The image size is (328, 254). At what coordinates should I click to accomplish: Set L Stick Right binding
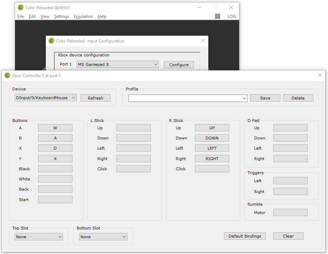click(x=134, y=158)
